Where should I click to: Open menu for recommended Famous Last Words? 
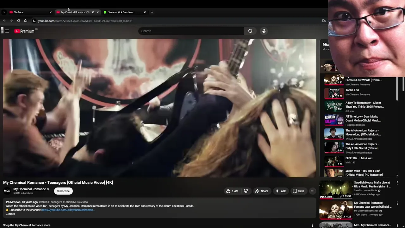click(397, 203)
